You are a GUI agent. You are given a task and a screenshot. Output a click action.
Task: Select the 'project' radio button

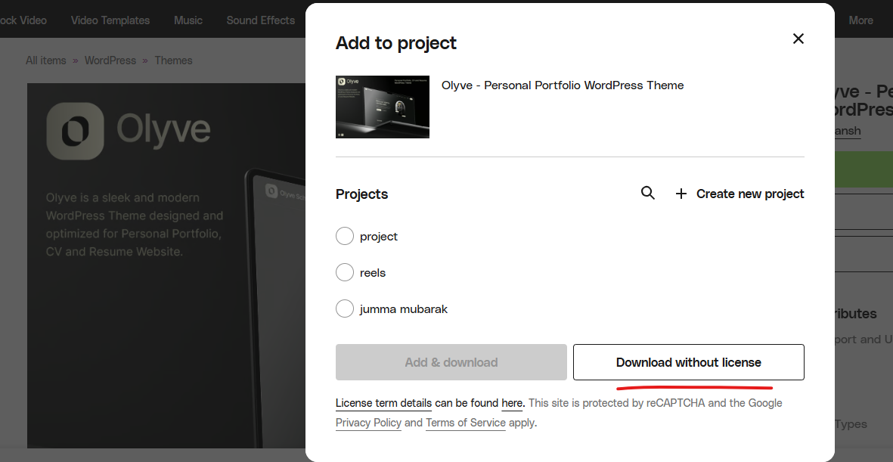pyautogui.click(x=345, y=237)
